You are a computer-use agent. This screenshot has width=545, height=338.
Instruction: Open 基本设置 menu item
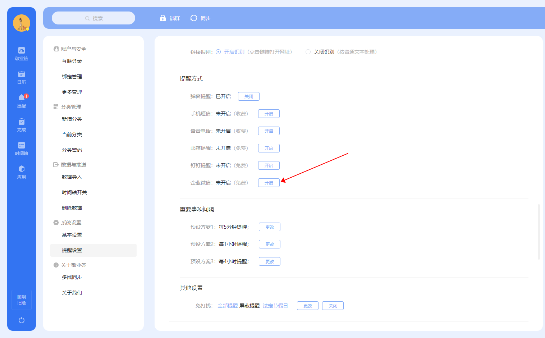pyautogui.click(x=72, y=235)
